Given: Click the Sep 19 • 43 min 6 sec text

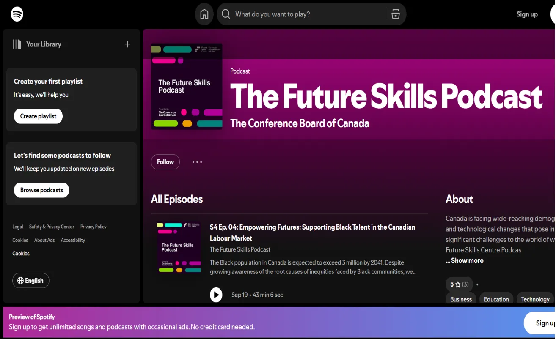Looking at the screenshot, I should [x=257, y=295].
